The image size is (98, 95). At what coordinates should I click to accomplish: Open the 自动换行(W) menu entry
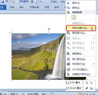point(81,64)
